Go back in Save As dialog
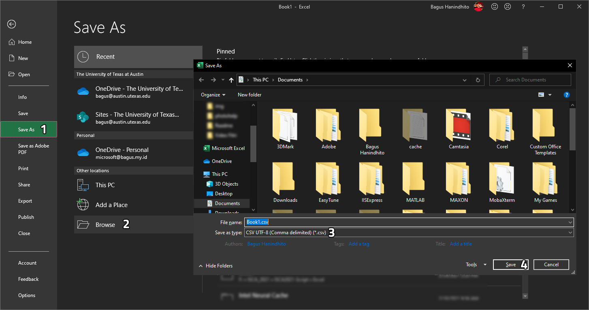This screenshot has width=589, height=310. pyautogui.click(x=201, y=80)
